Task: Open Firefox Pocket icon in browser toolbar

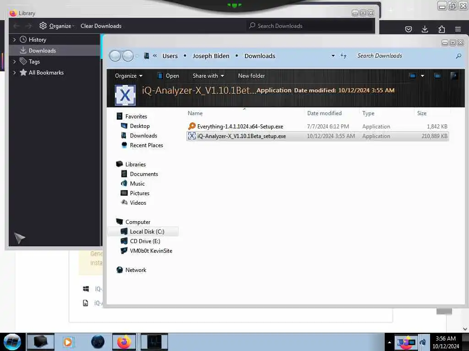Action: [x=408, y=29]
